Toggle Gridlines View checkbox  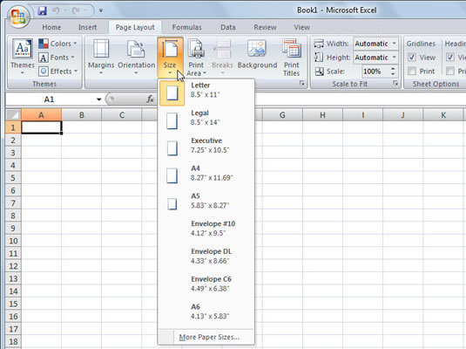point(412,58)
